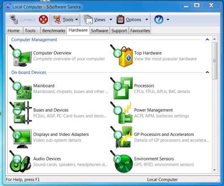Screen dimensions: 224x186
Task: Open the Audio Devices speaker icon
Action: (21, 161)
